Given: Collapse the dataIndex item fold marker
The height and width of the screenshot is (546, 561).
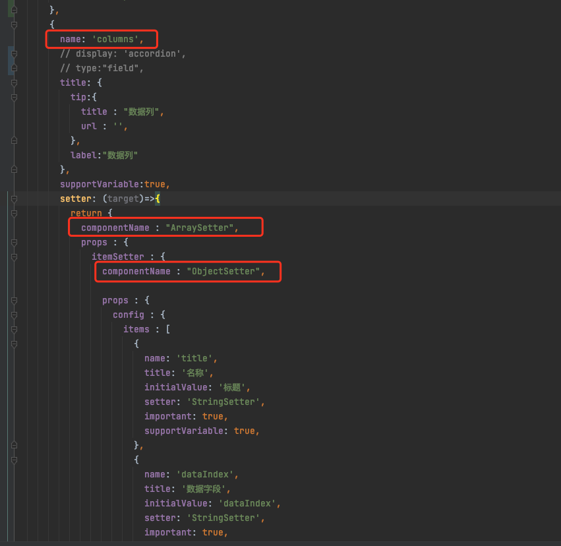Looking at the screenshot, I should [x=13, y=460].
